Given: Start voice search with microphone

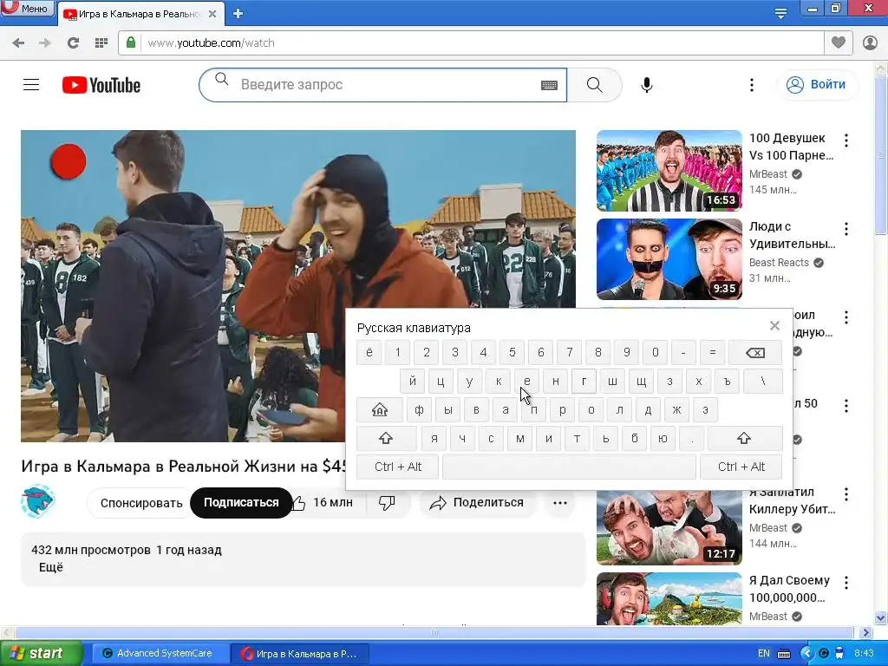Looking at the screenshot, I should (x=647, y=85).
